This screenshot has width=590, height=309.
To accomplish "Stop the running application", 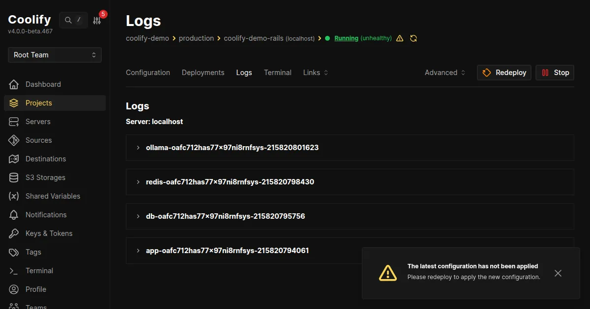I will pyautogui.click(x=555, y=72).
